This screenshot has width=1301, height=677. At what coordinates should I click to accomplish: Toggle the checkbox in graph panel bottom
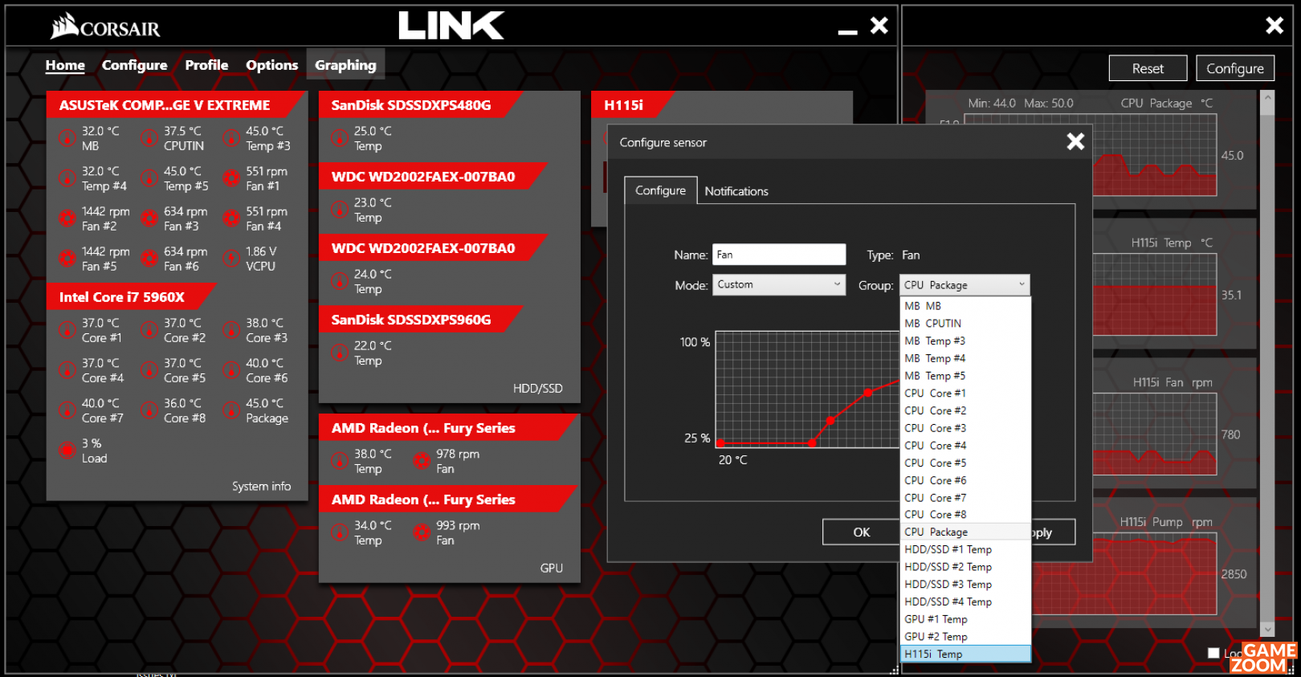[1213, 653]
